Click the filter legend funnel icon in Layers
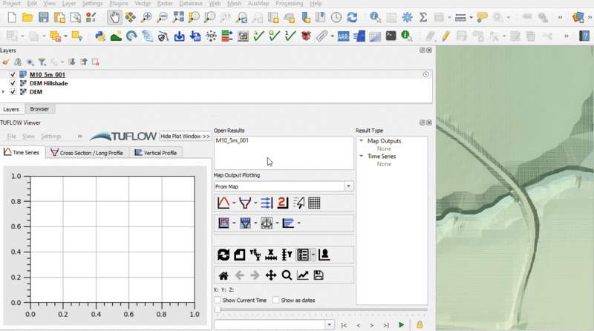Image resolution: width=594 pixels, height=331 pixels. [x=42, y=62]
